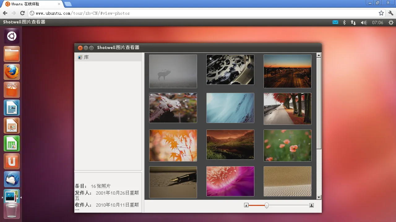This screenshot has height=222, width=396.
Task: Select the 库 library item in sidebar
Action: [86, 57]
